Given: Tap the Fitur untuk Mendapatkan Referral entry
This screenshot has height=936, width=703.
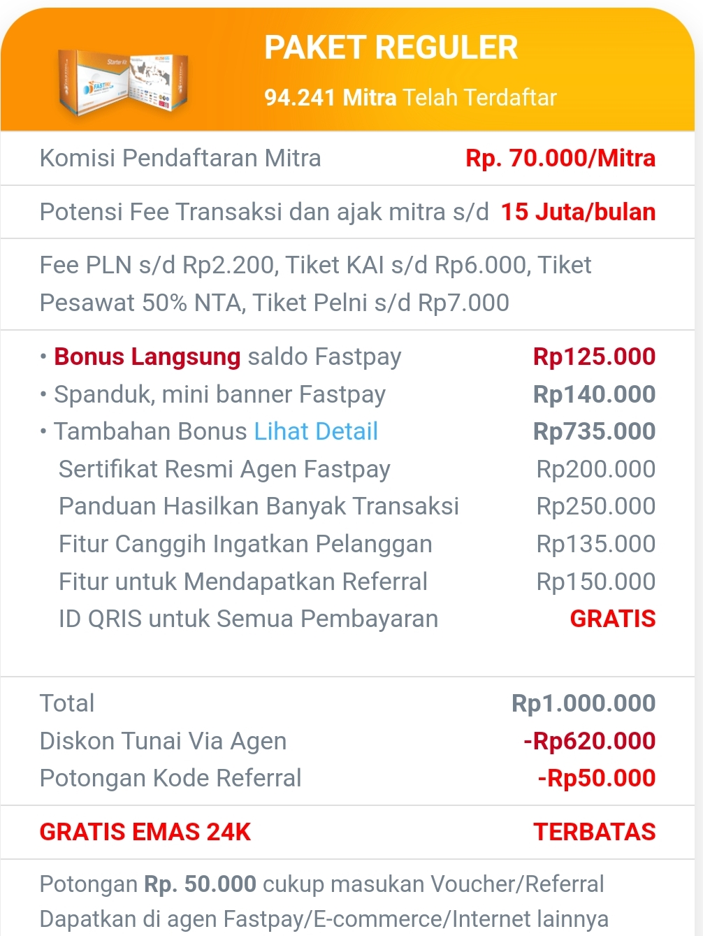Looking at the screenshot, I should (242, 582).
